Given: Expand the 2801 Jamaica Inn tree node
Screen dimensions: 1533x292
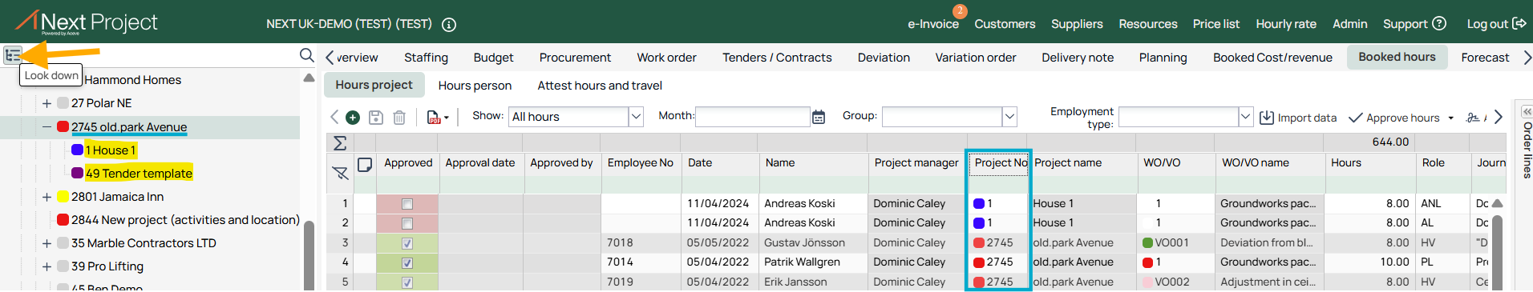Looking at the screenshot, I should point(47,197).
